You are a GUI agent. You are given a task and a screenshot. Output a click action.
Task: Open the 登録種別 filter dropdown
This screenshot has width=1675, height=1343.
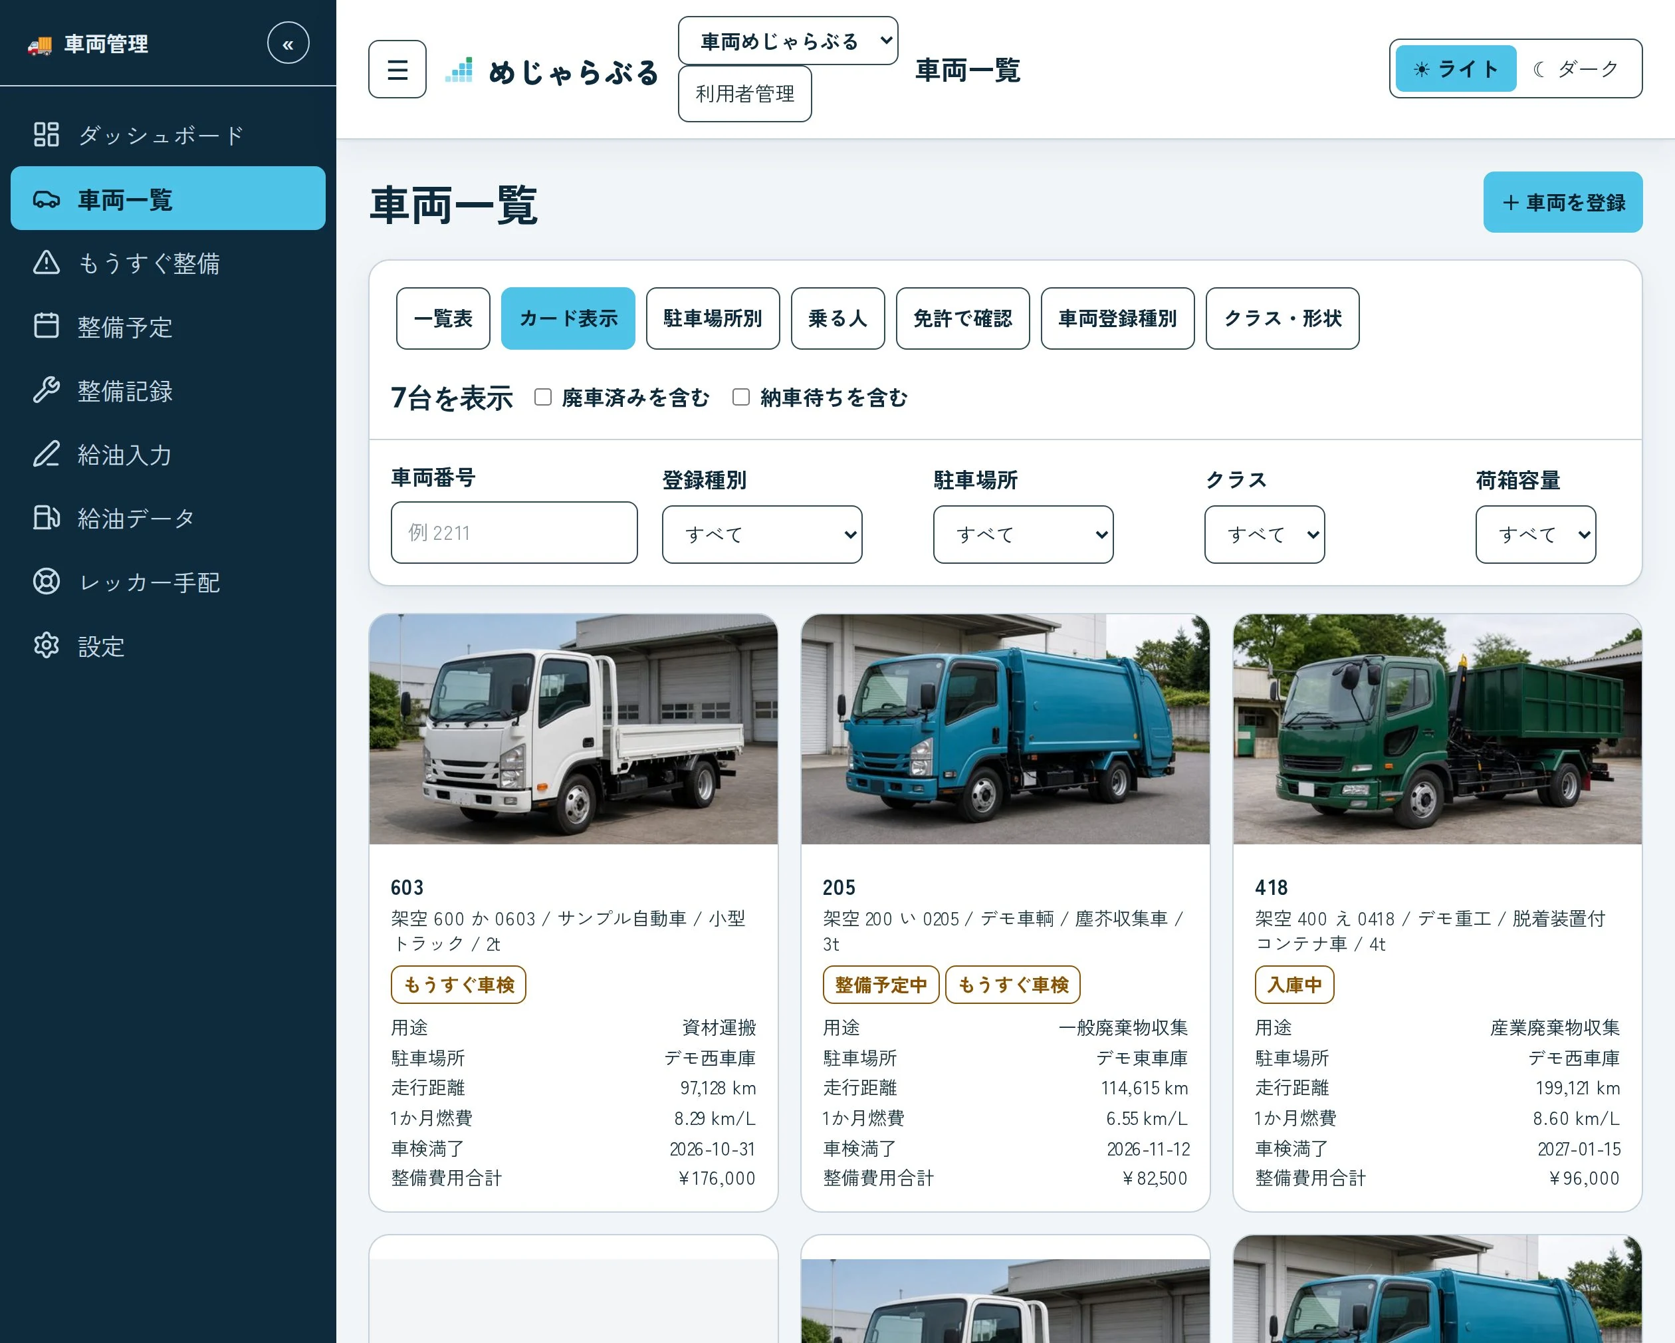click(x=761, y=535)
